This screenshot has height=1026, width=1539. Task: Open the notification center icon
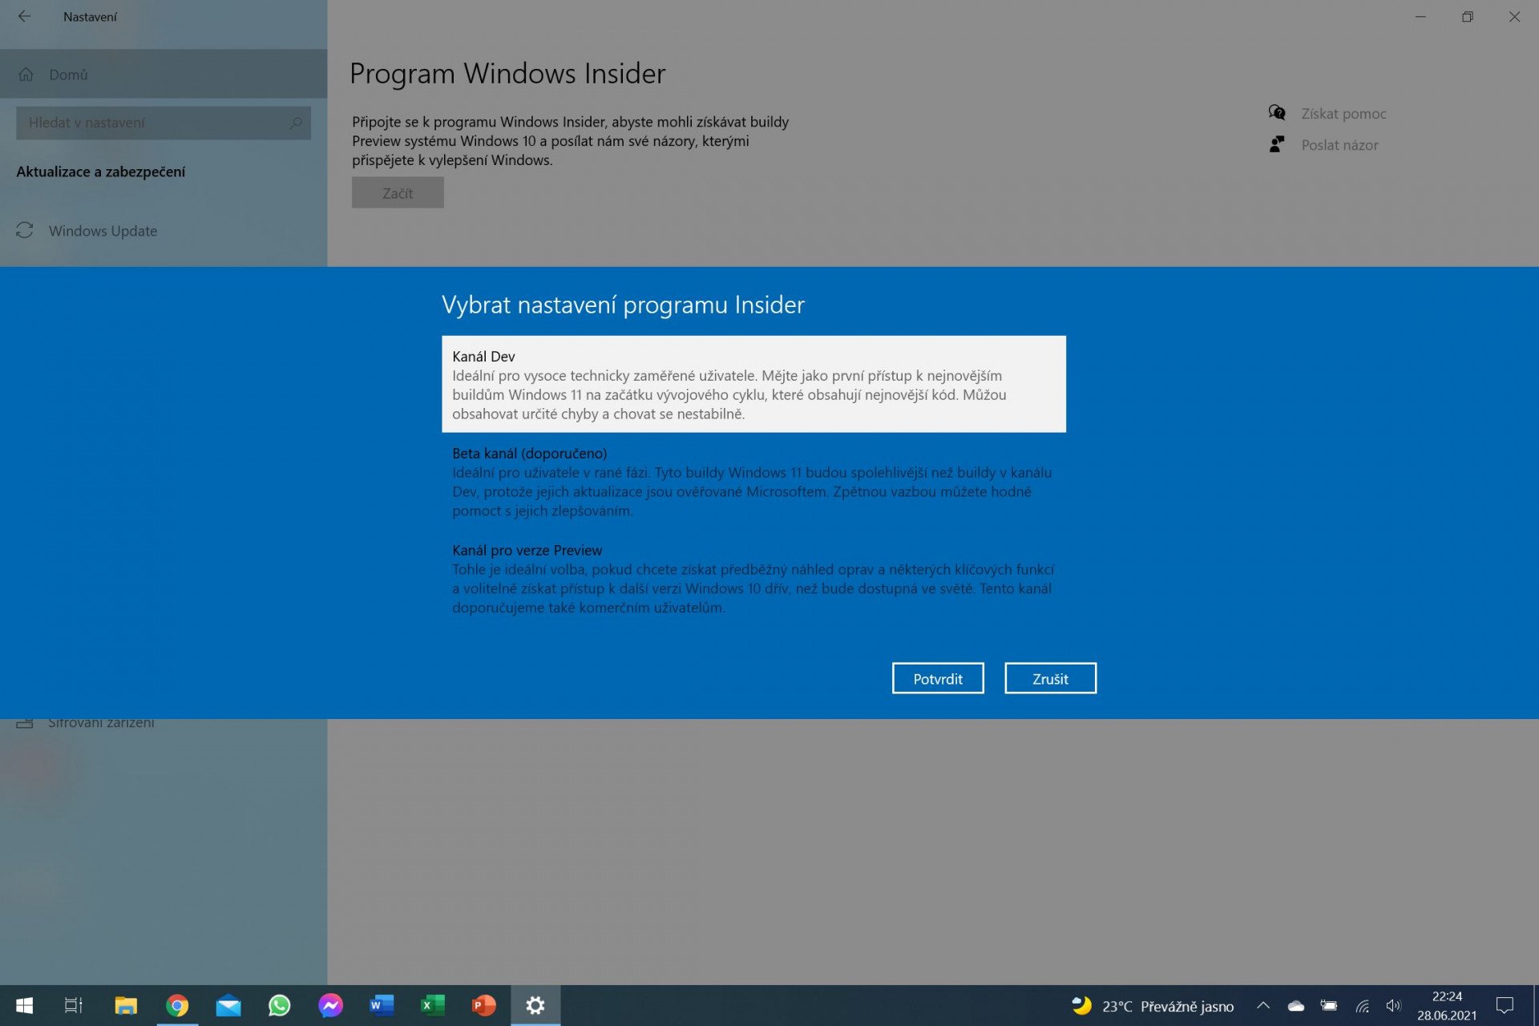click(x=1505, y=1005)
